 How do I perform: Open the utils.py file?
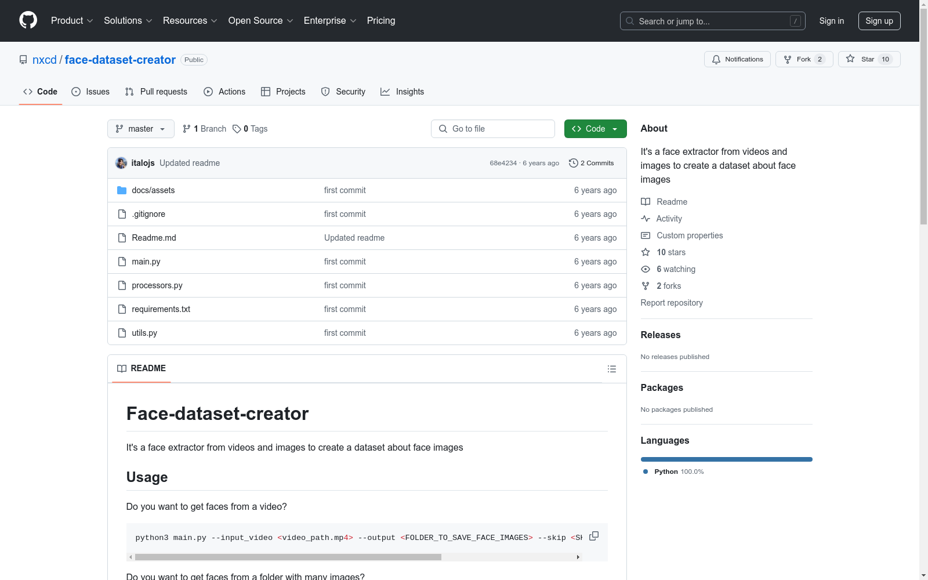tap(144, 333)
